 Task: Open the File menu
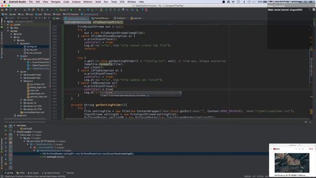31,2
